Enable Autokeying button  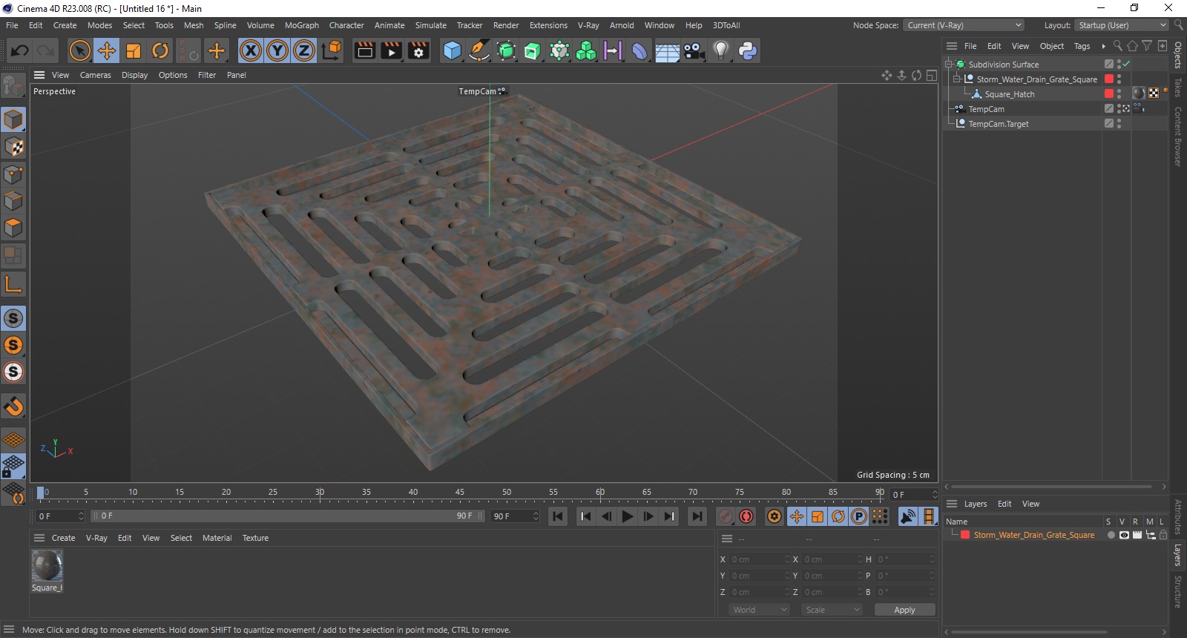tap(747, 516)
